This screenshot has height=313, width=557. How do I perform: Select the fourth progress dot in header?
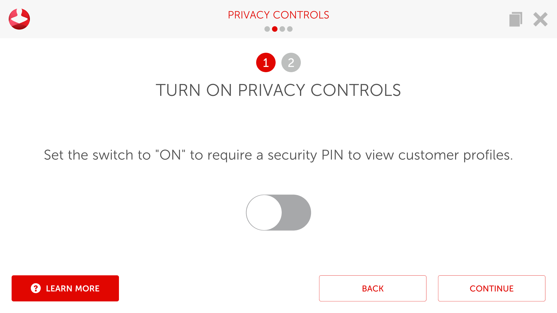coord(290,29)
